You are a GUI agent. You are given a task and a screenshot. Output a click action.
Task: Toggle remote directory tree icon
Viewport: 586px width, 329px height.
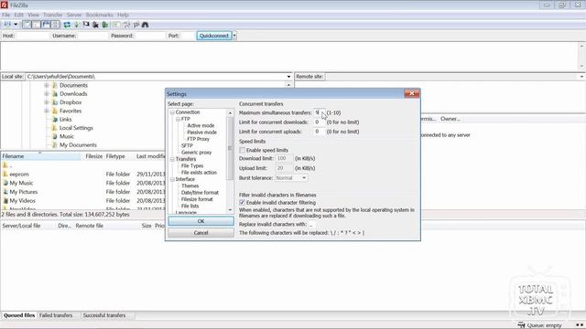pyautogui.click(x=46, y=25)
